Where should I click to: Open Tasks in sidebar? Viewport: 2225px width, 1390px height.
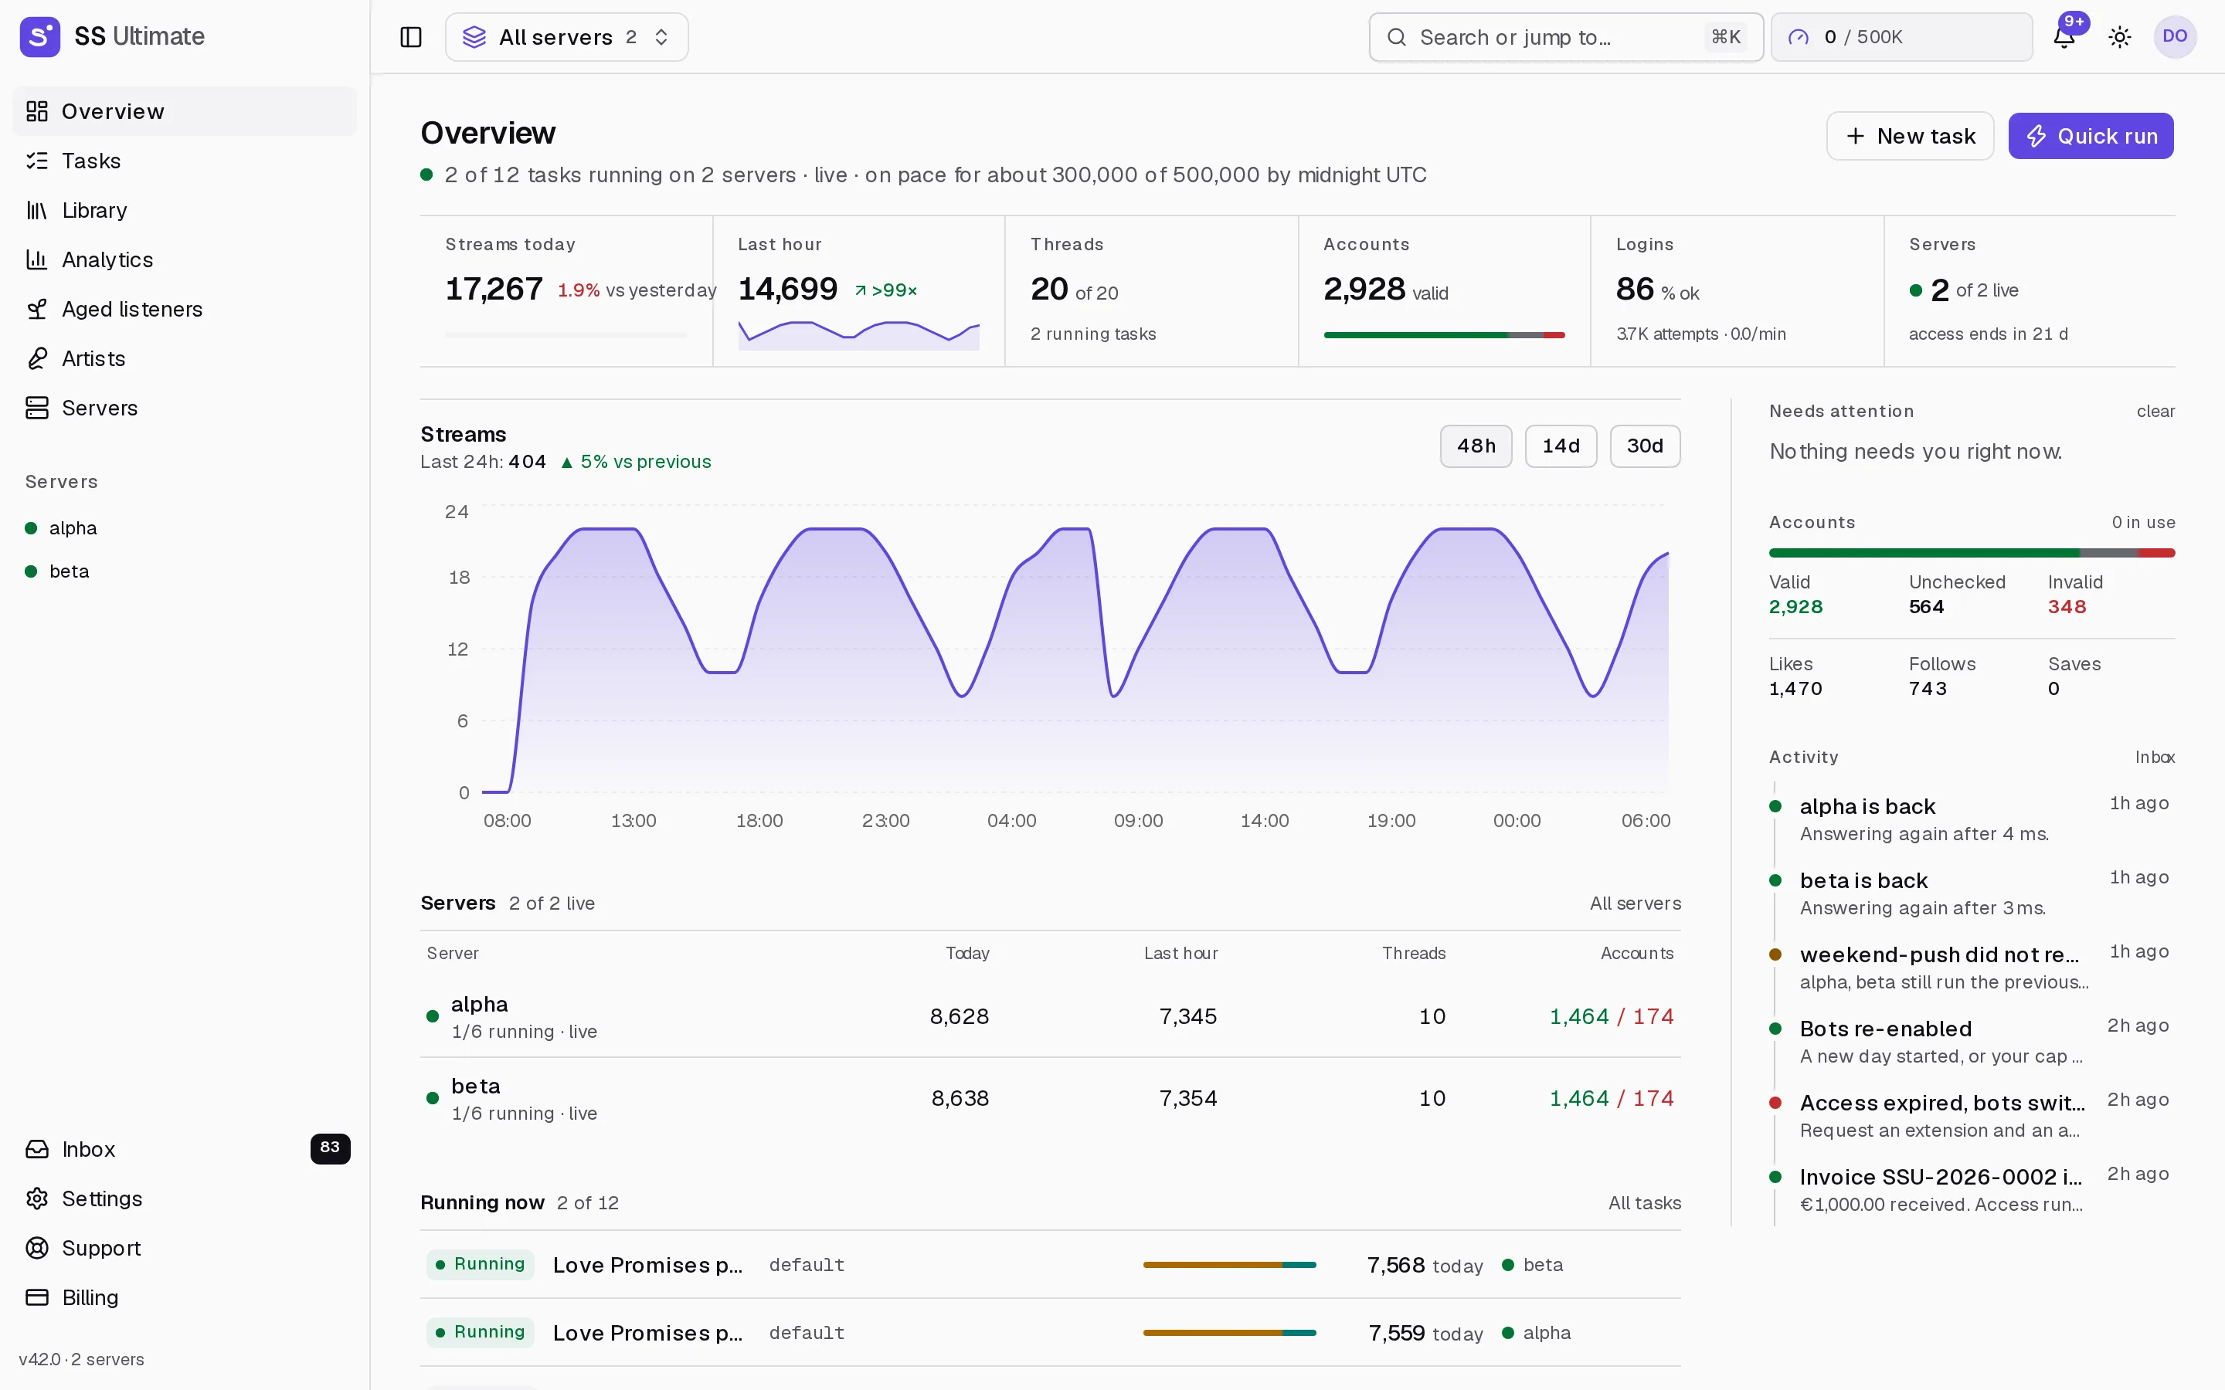coord(185,161)
